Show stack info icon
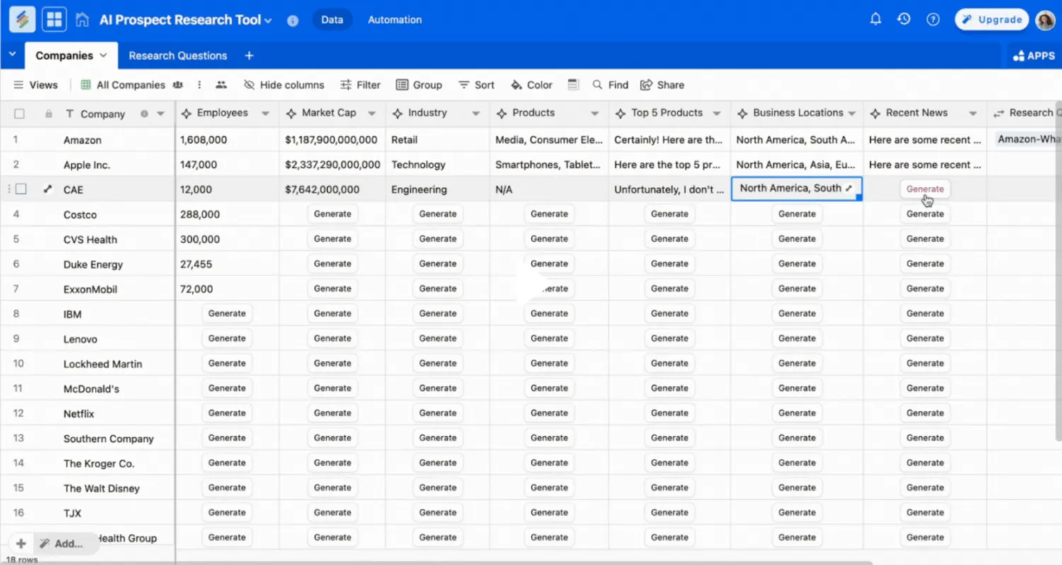 [x=292, y=21]
